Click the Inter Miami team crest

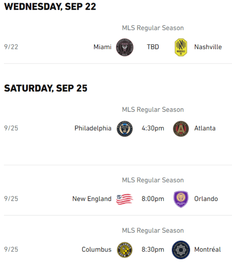point(125,47)
